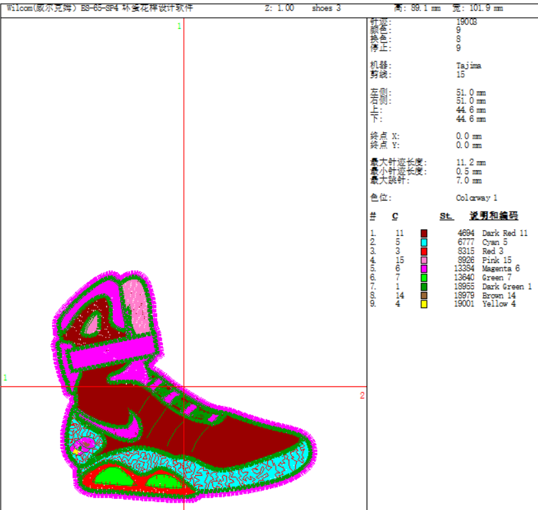Select the min stitch length '0.5 mm'

pos(468,172)
